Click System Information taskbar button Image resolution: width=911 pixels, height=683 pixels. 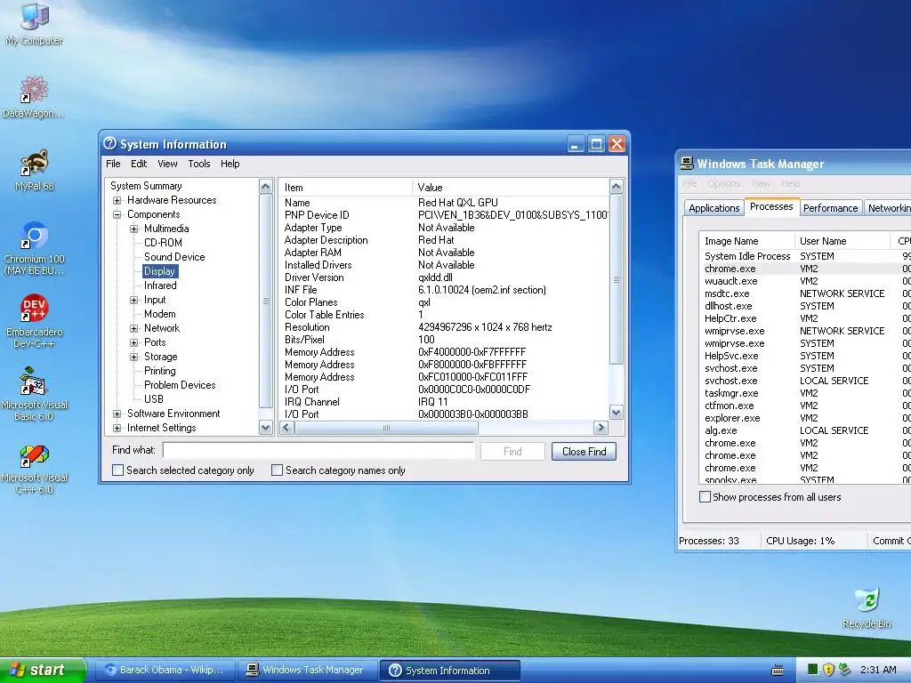pyautogui.click(x=450, y=671)
